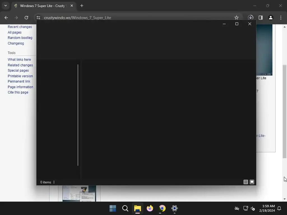The width and height of the screenshot is (287, 215).
Task: Open the Windows 7 screenshot thumbnail at page bottom
Action: pos(79,193)
